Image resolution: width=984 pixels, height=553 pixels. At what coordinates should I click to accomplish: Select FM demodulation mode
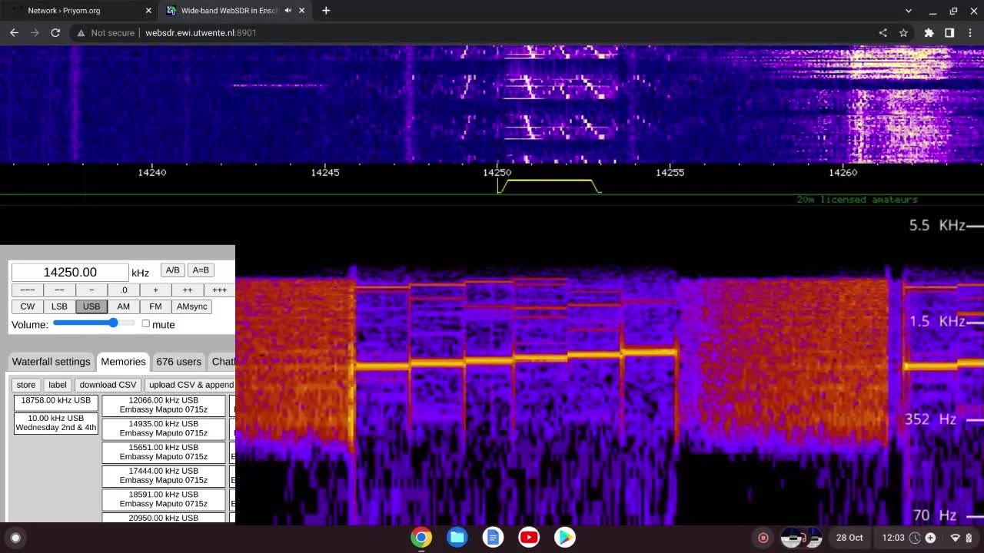tap(155, 306)
